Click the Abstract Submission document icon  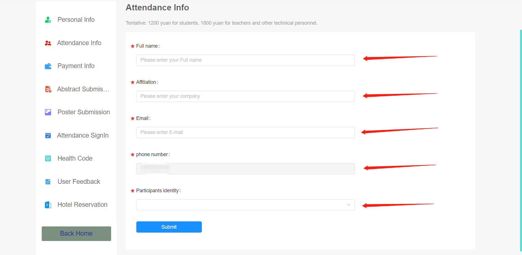48,89
